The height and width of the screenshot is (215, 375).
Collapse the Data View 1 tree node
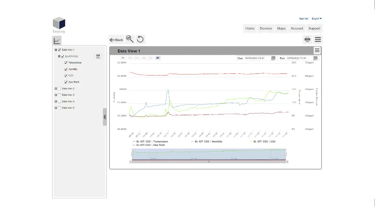click(x=56, y=50)
